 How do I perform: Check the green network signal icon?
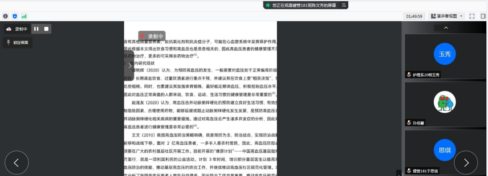click(x=24, y=16)
